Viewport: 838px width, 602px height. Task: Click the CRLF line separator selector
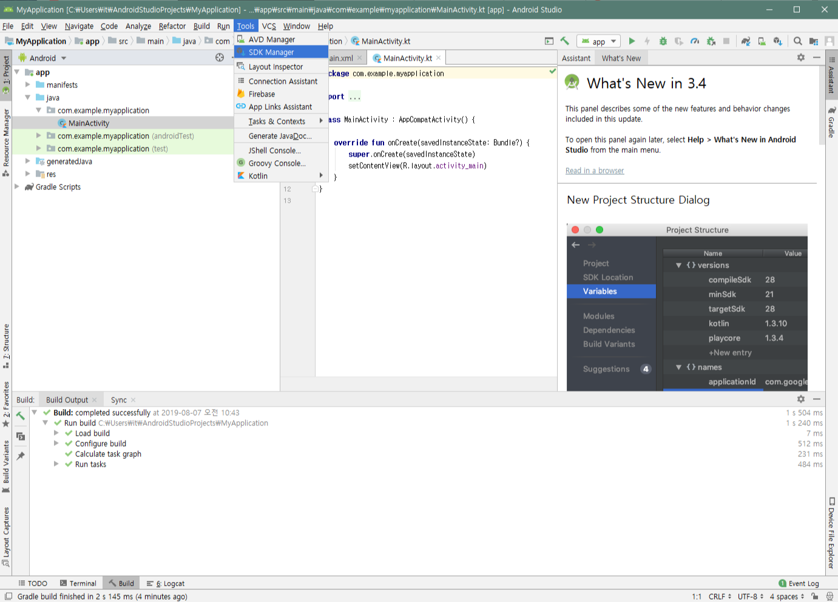pyautogui.click(x=720, y=597)
